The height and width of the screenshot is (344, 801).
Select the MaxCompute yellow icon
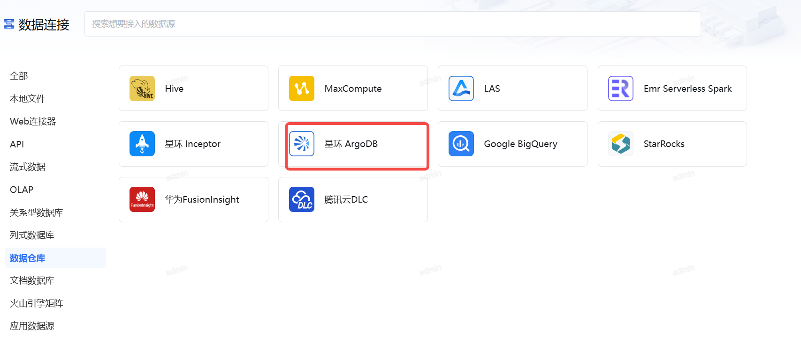(x=302, y=88)
